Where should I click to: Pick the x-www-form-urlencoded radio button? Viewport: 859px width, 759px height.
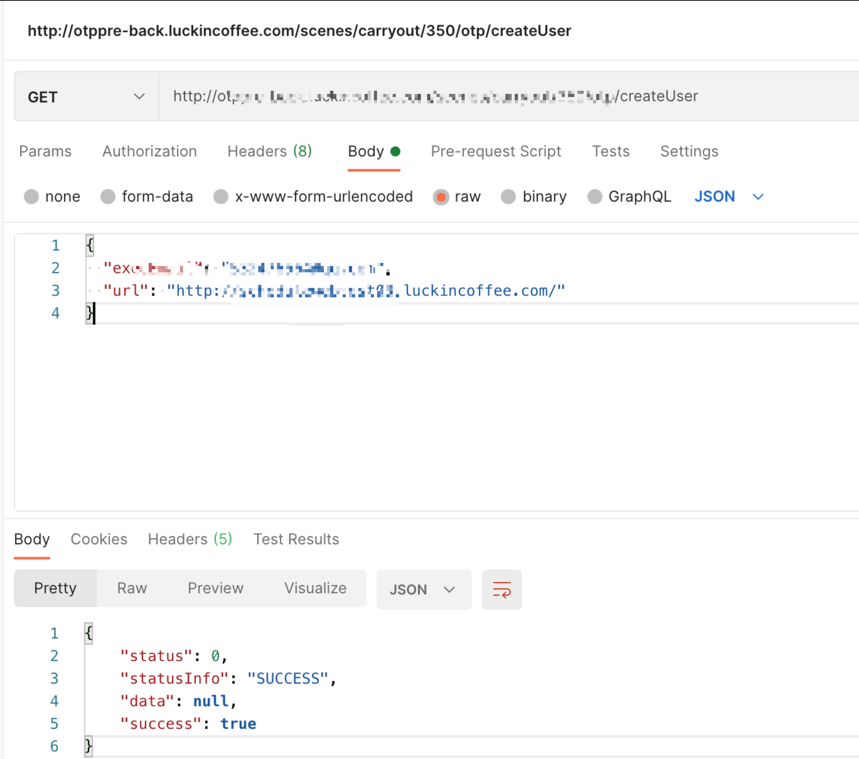pyautogui.click(x=221, y=197)
